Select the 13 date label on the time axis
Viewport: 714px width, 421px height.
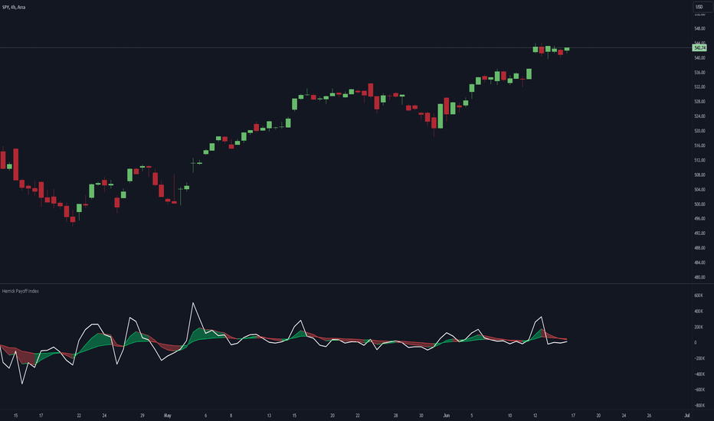click(x=269, y=416)
